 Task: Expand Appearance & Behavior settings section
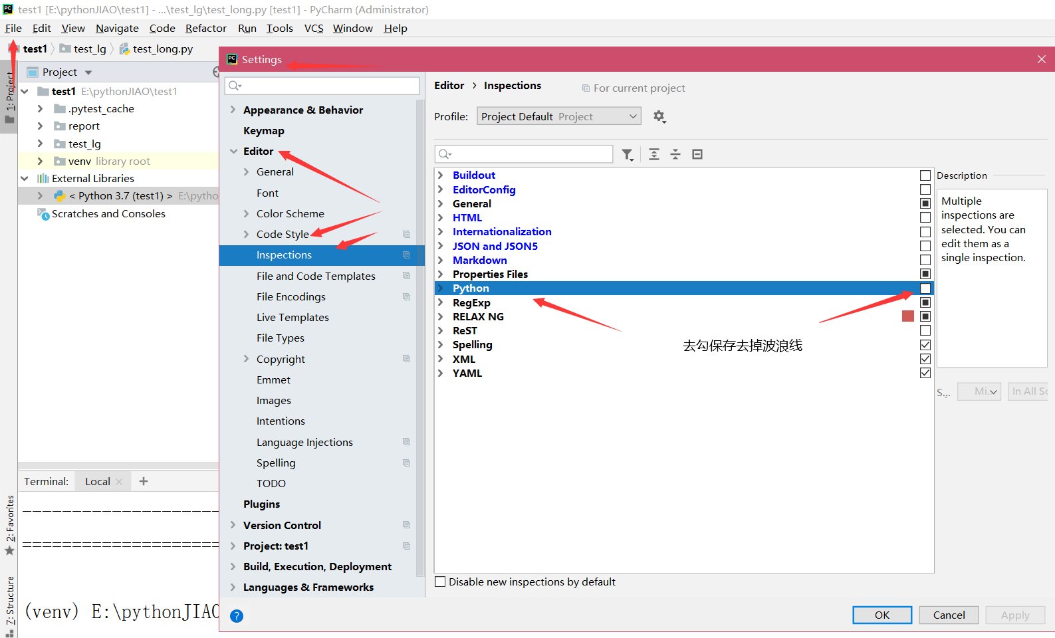(233, 110)
